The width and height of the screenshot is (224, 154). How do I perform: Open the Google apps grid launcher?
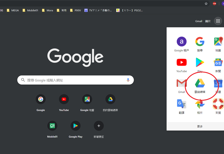click(218, 21)
